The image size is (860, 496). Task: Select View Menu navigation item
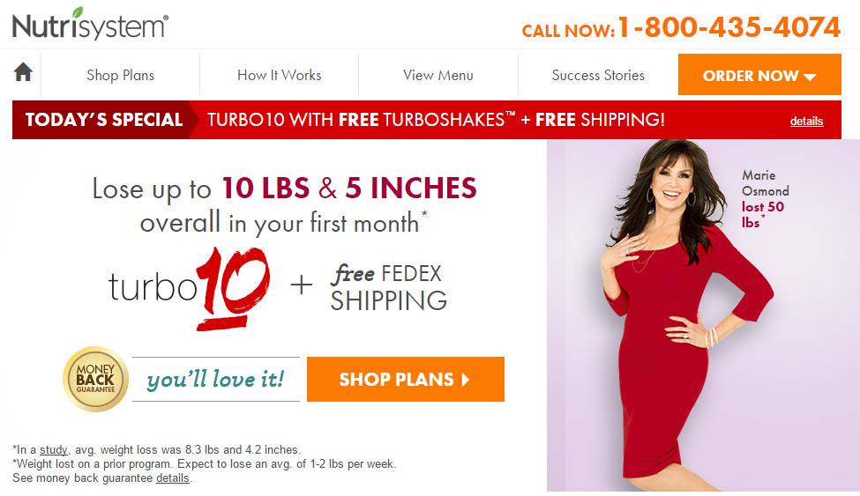[x=438, y=75]
